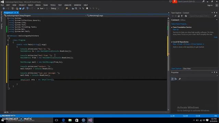The width and height of the screenshot is (219, 123).
Task: Open the TEST menu
Action: pyautogui.click(x=60, y=5)
